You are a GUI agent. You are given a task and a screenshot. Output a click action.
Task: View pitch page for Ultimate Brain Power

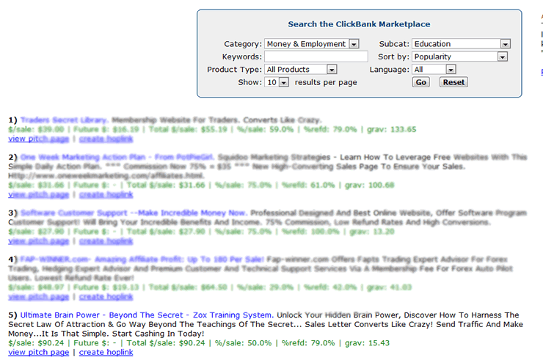[x=39, y=352]
